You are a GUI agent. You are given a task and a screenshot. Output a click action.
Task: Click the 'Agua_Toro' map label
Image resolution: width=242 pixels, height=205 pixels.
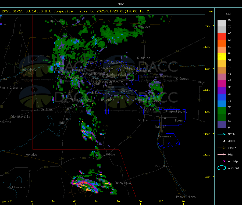[x=29, y=70]
